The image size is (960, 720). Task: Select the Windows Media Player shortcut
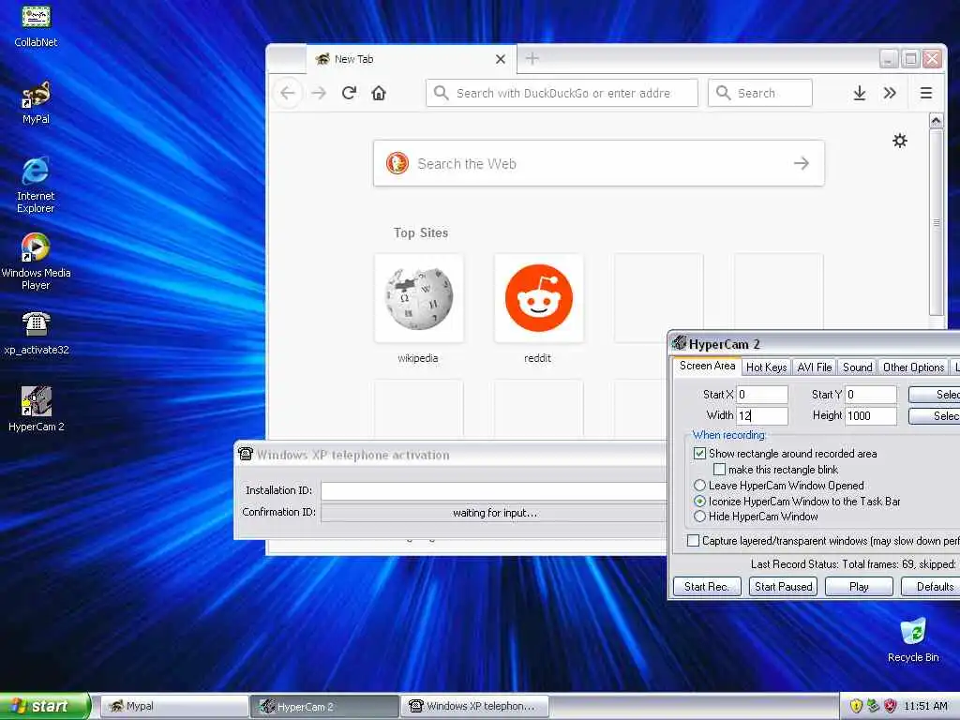click(36, 262)
